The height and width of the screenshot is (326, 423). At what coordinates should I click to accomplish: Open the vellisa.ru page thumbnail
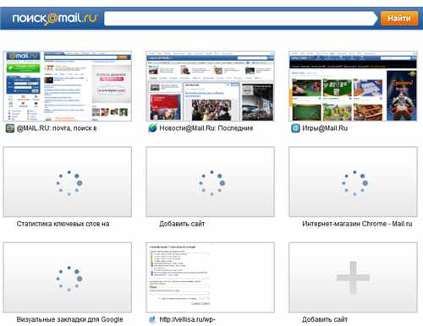point(210,278)
